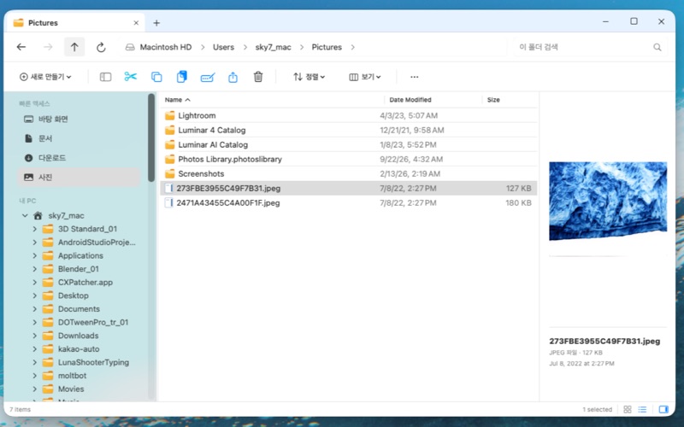This screenshot has height=427, width=684.
Task: Click the share icon in toolbar
Action: [x=233, y=77]
